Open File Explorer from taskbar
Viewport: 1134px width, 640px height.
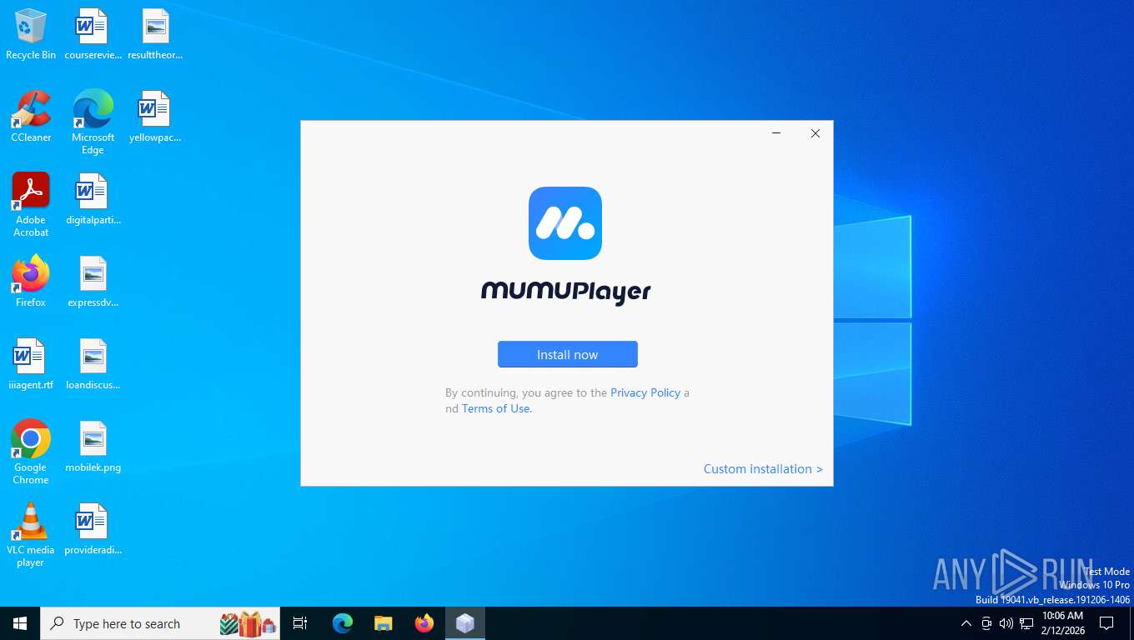point(384,623)
